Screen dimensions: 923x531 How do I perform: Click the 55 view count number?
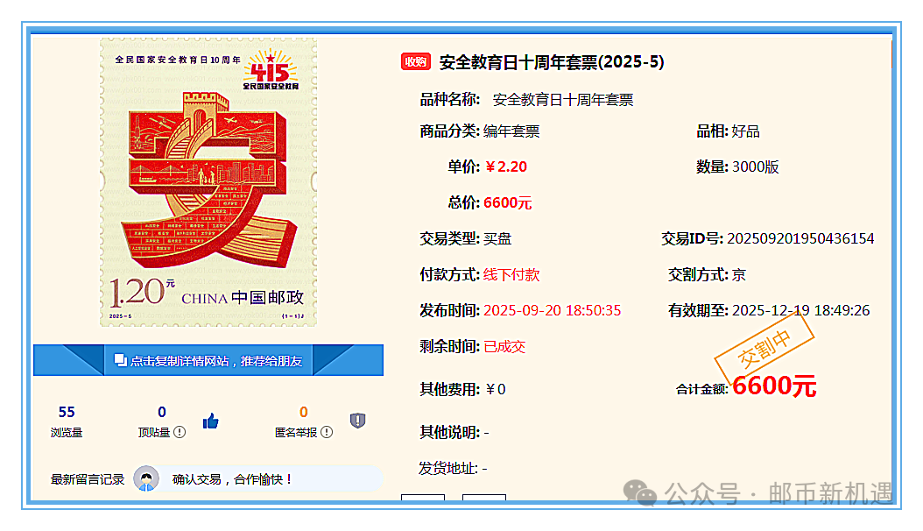67,412
